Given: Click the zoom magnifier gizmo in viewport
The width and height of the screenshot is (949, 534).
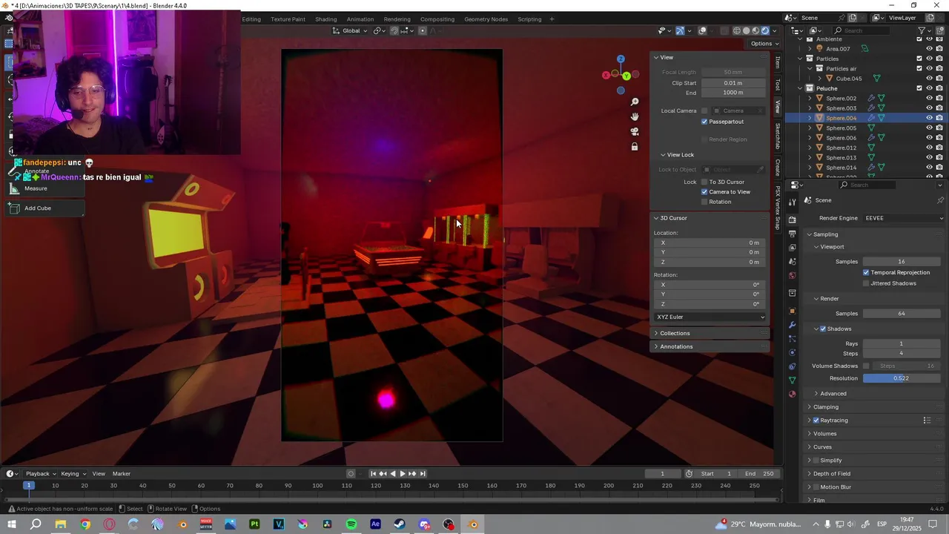Looking at the screenshot, I should (x=635, y=102).
